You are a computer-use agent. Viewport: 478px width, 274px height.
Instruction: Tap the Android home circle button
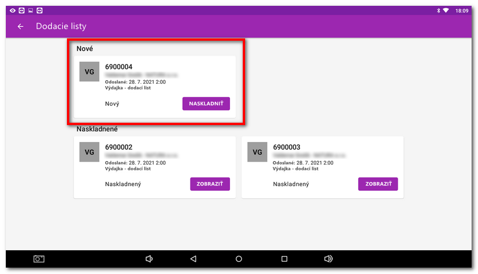pos(239,259)
